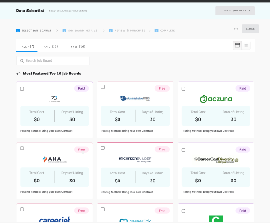This screenshot has height=223, width=270.
Task: Click the Free badge on ANA card
Action: tap(81, 149)
